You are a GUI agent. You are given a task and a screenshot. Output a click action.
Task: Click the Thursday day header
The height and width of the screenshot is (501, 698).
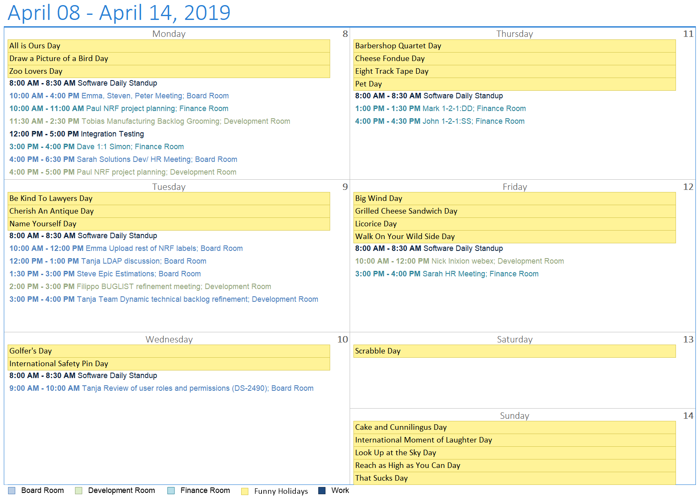(514, 34)
